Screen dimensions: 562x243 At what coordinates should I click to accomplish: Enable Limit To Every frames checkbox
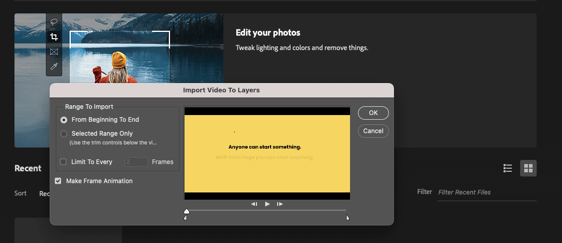(63, 162)
